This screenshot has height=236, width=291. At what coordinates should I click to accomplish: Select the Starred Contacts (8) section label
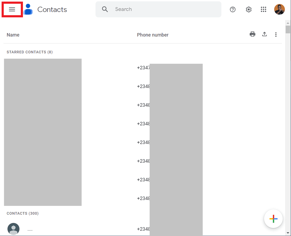click(30, 52)
